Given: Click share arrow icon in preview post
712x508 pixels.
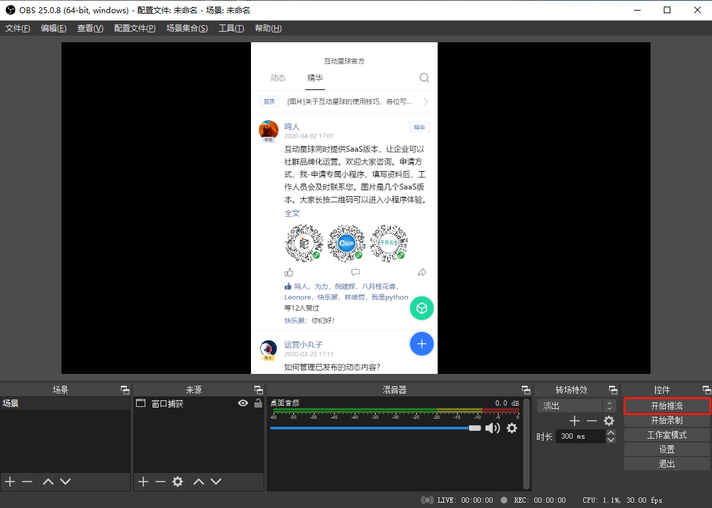Looking at the screenshot, I should coord(422,272).
